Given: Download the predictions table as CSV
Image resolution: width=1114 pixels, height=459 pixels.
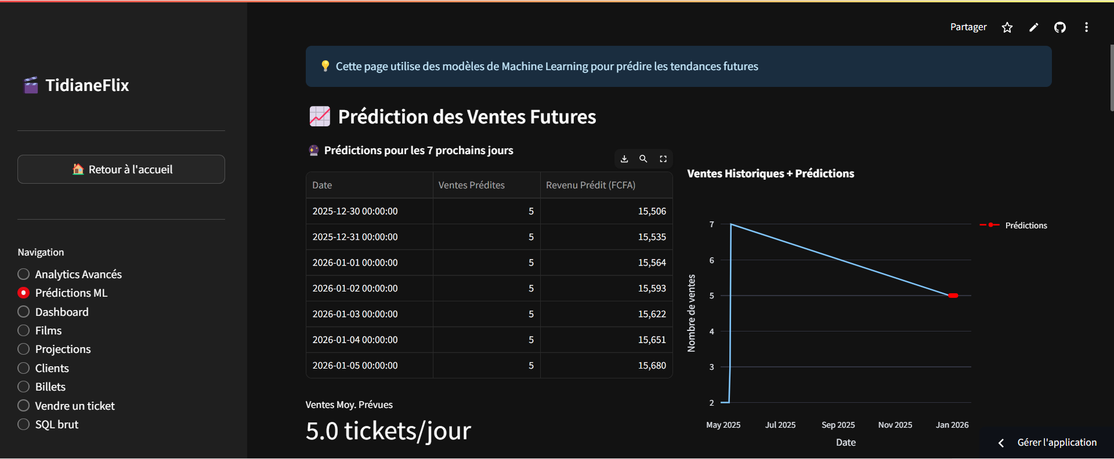Looking at the screenshot, I should click(x=624, y=159).
